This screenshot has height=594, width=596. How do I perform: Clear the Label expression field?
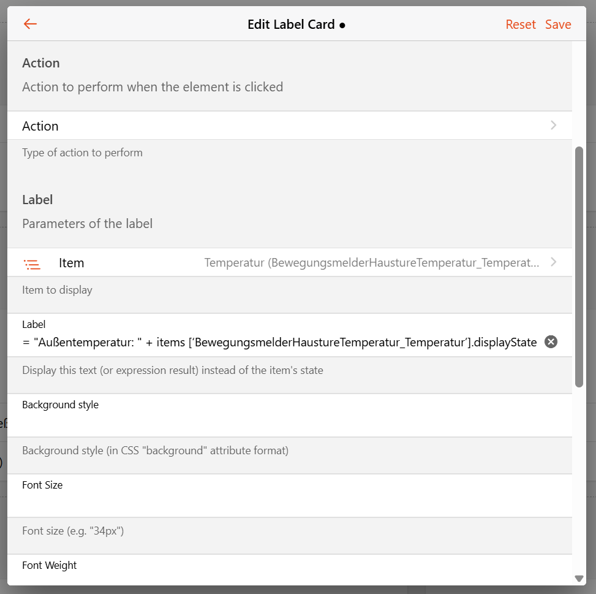551,342
